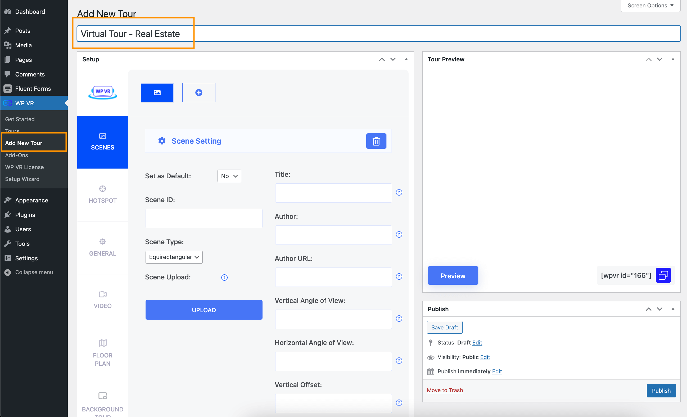The image size is (687, 417).
Task: Click the Publish button to publish tour
Action: 661,390
